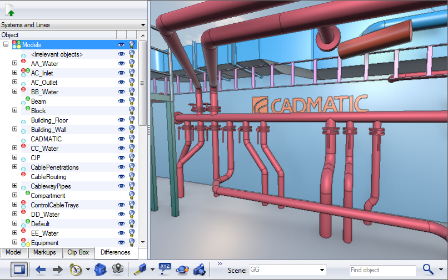Open the compass tool dropdown arrow

[88, 269]
